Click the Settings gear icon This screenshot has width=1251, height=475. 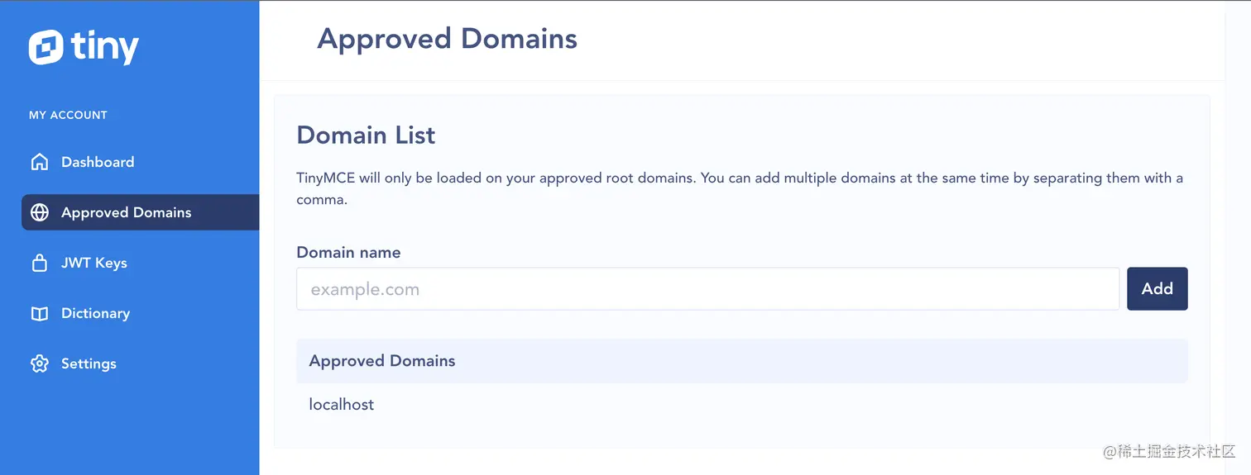click(39, 364)
